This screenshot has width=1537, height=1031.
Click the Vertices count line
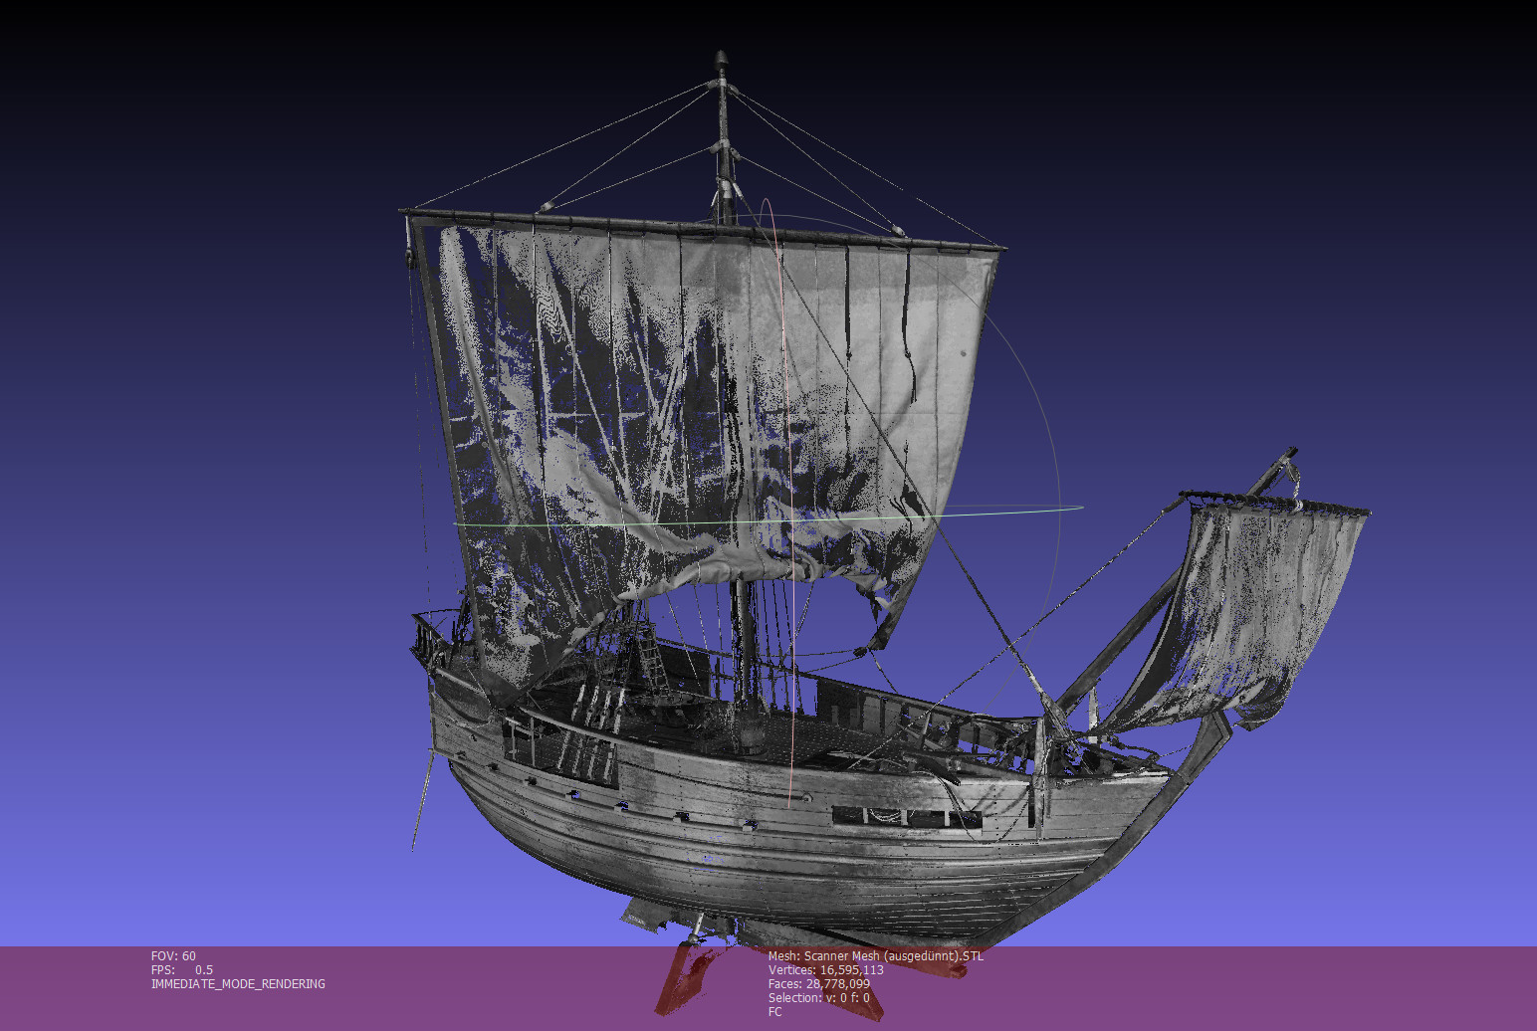tap(825, 970)
